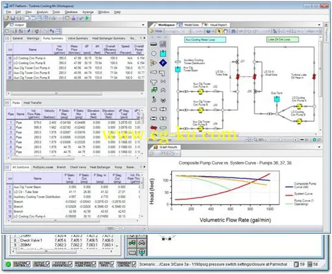Viewport: 332px width, 274px height.
Task: Open the General output tab
Action: pos(18,38)
